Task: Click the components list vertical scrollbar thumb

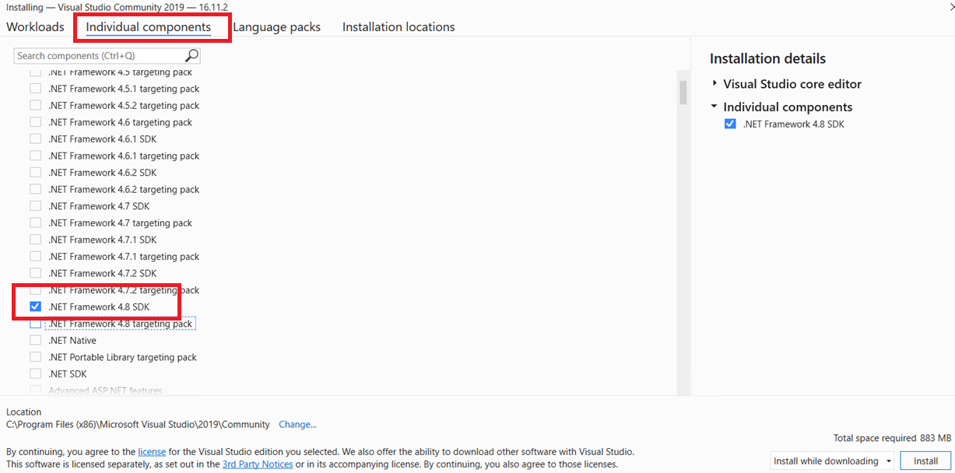Action: 683,92
